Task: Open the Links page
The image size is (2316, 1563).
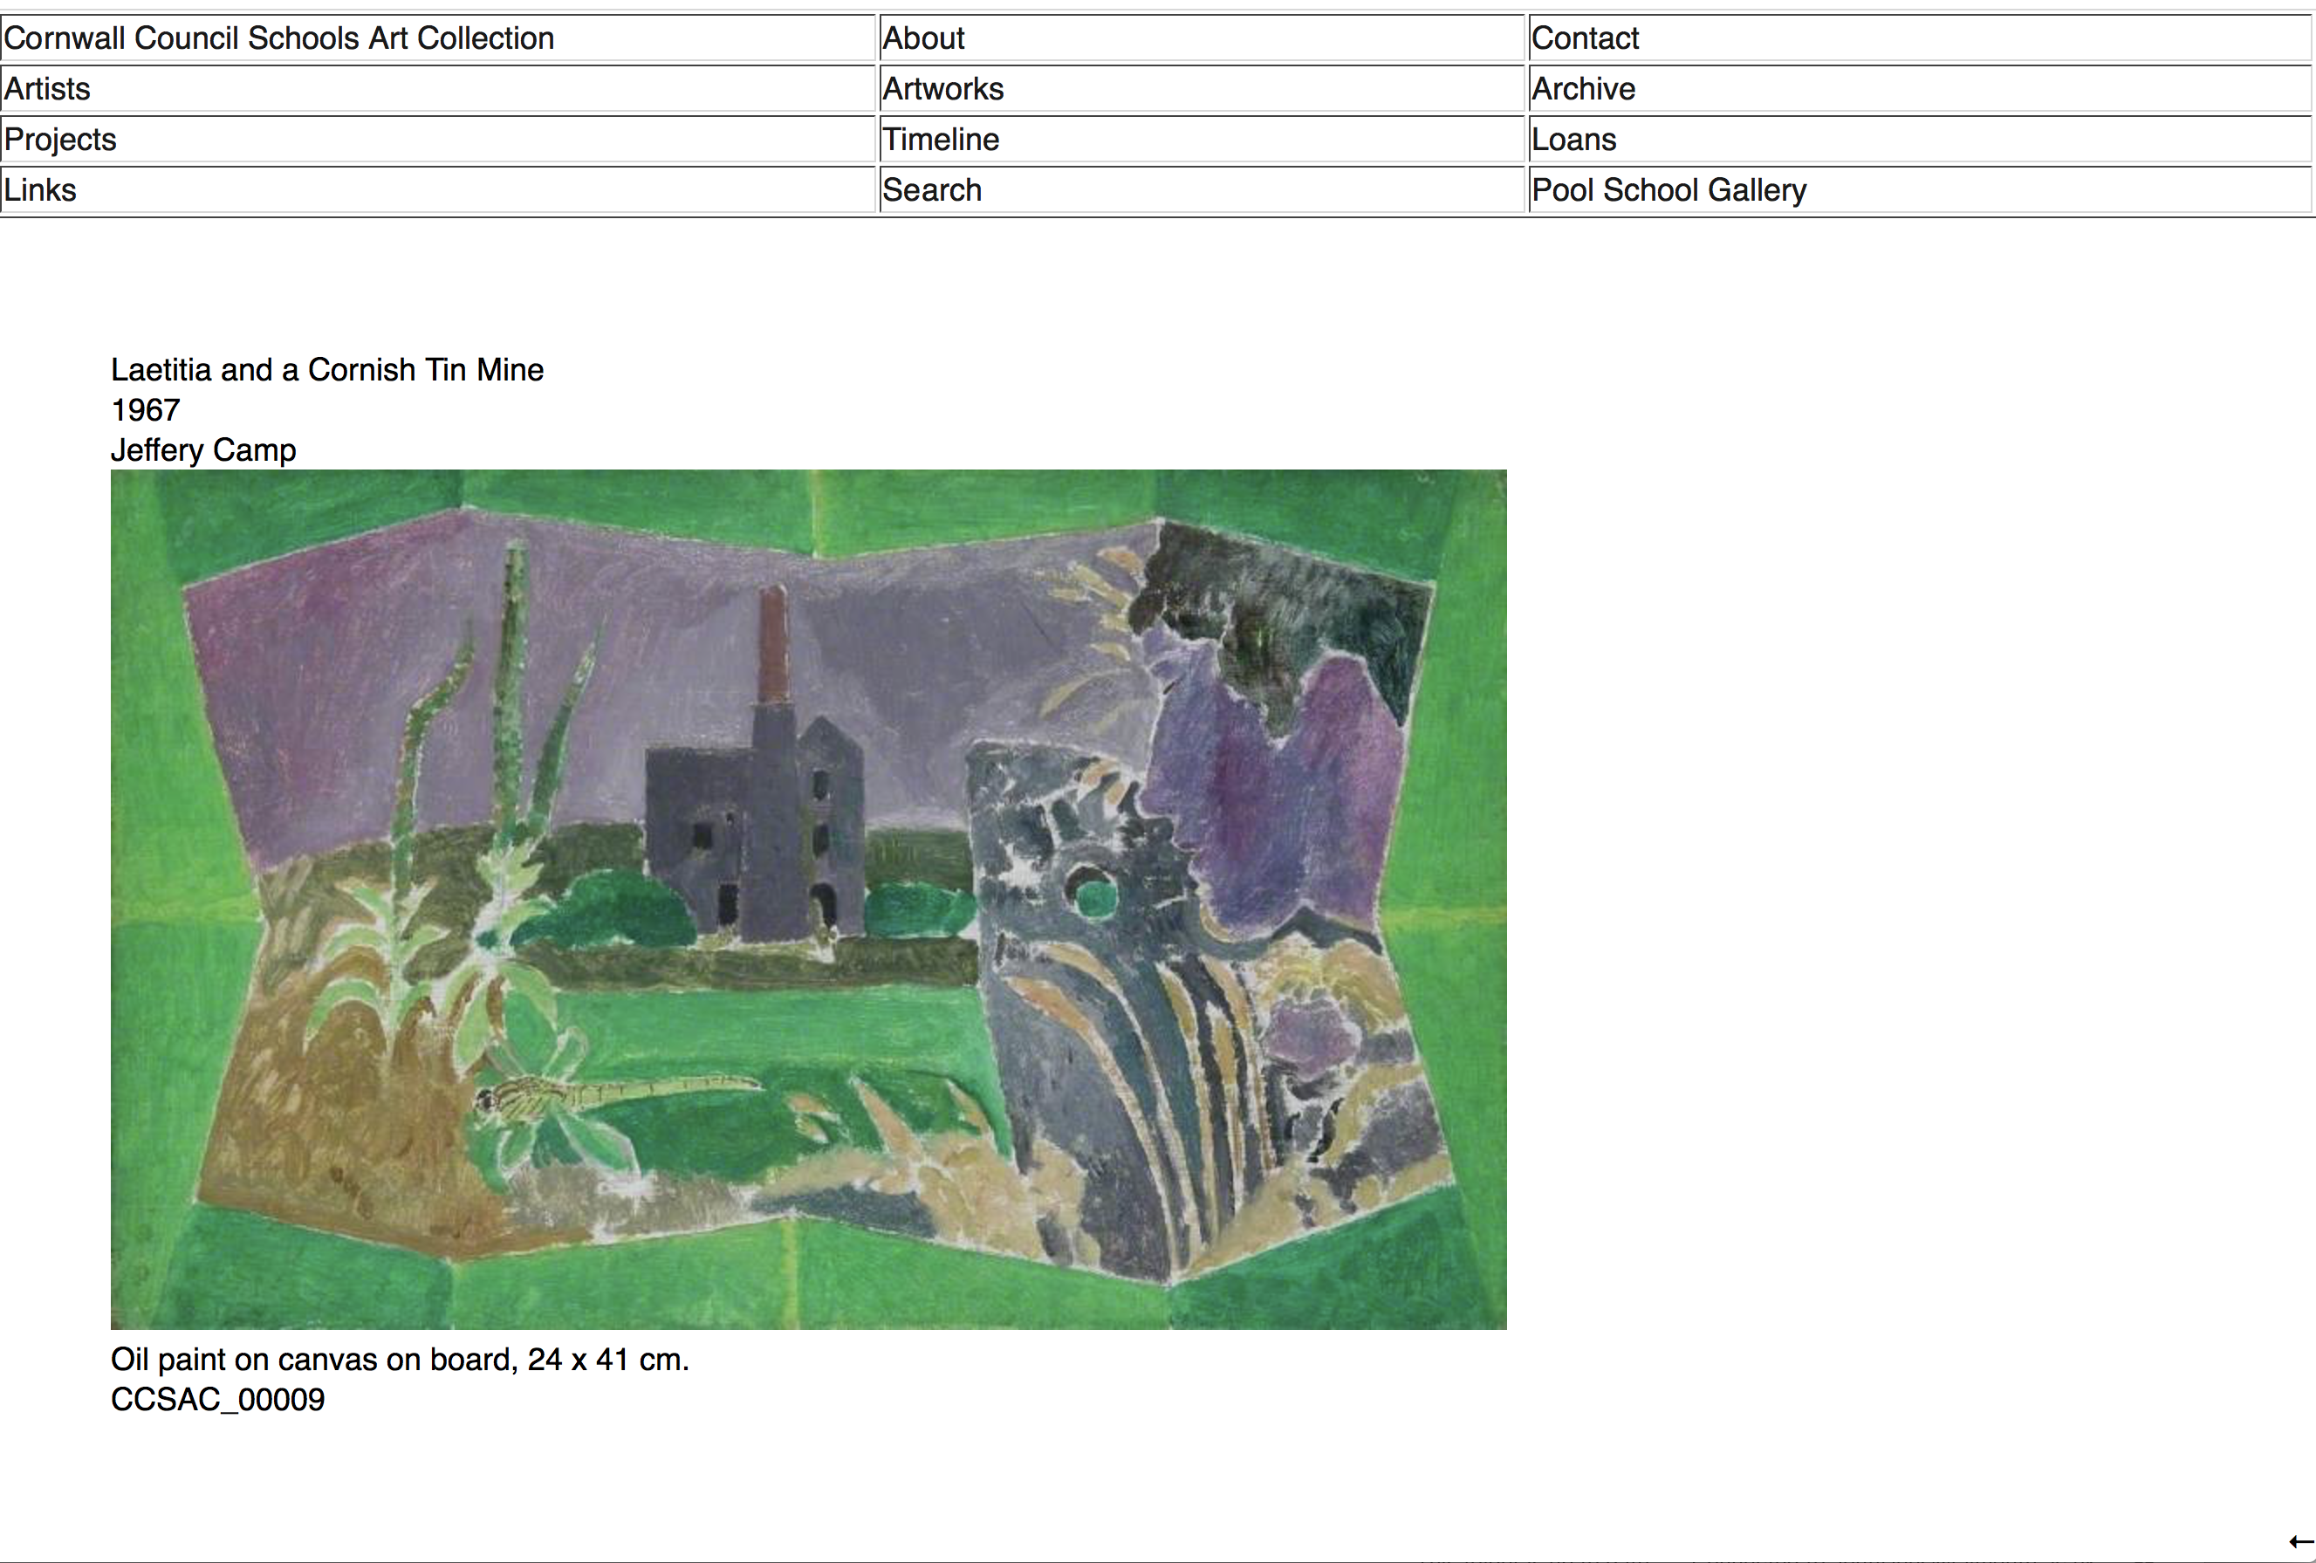Action: pyautogui.click(x=40, y=190)
